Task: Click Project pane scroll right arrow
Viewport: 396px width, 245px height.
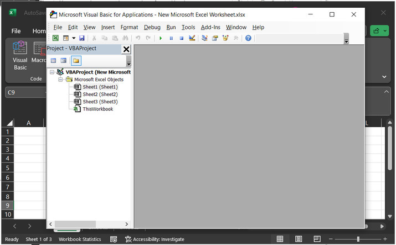Action: 126,224
